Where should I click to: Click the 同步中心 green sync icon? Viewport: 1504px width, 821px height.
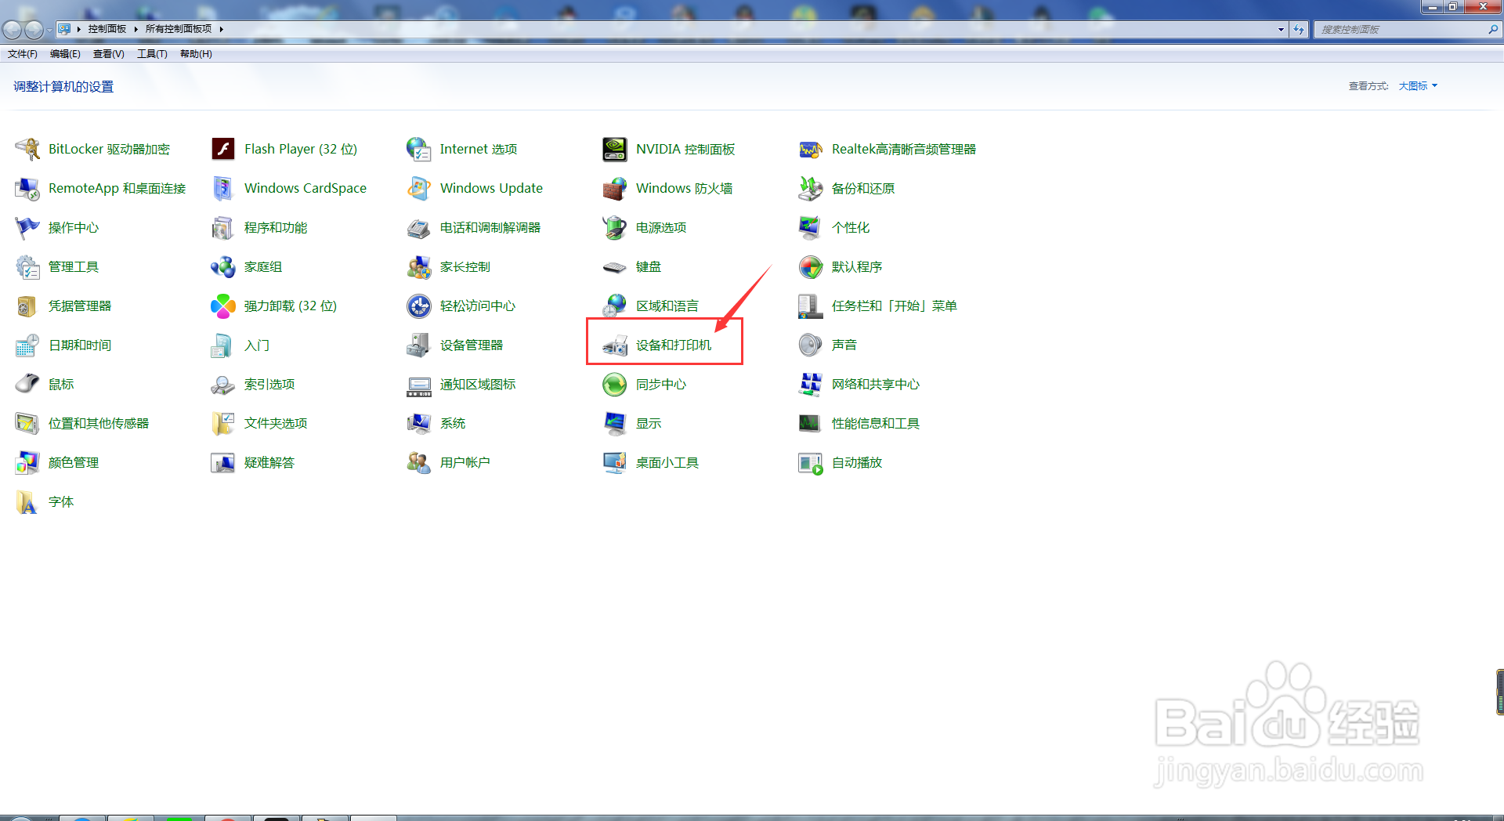click(615, 384)
